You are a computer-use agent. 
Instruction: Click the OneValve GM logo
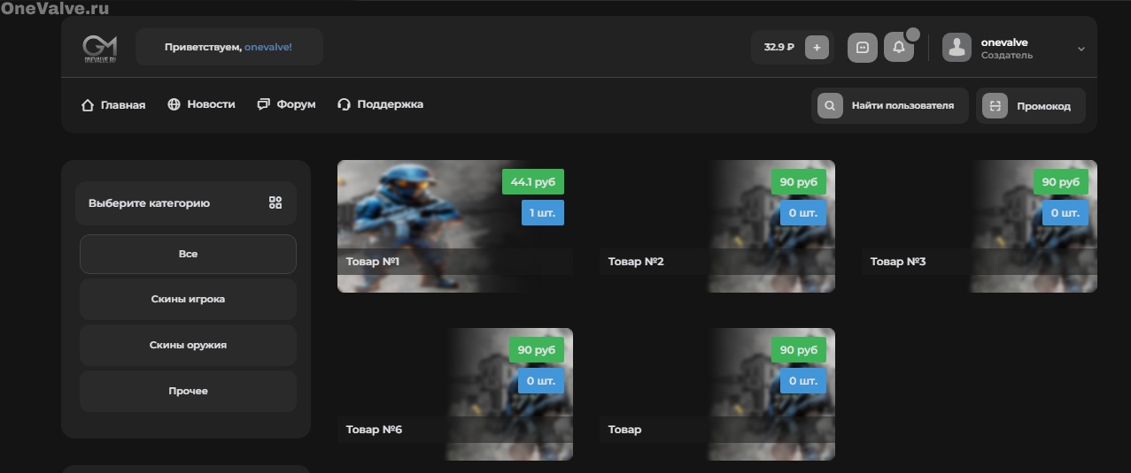tap(99, 48)
